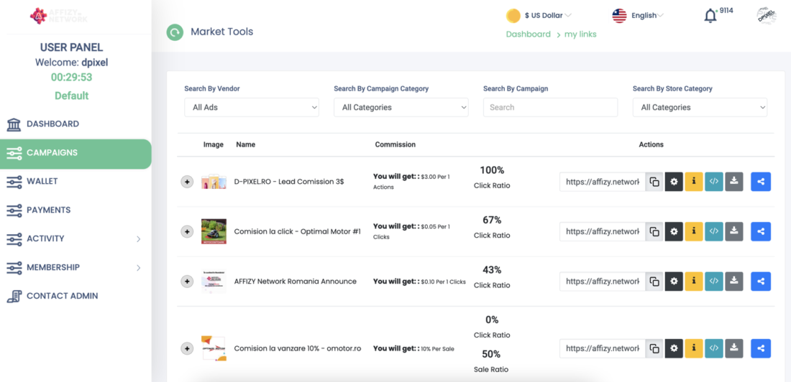Open gear settings for D-PIXEL.RO Lead Comission
This screenshot has height=382, width=791.
pos(674,182)
